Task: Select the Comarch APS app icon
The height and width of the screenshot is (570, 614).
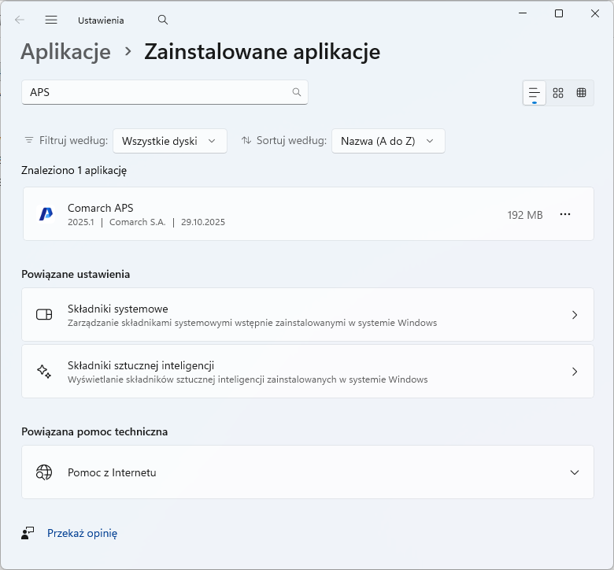Action: [46, 214]
